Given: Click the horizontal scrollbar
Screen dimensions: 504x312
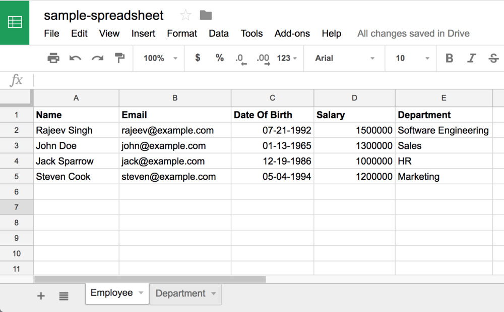Looking at the screenshot, I should 150,279.
